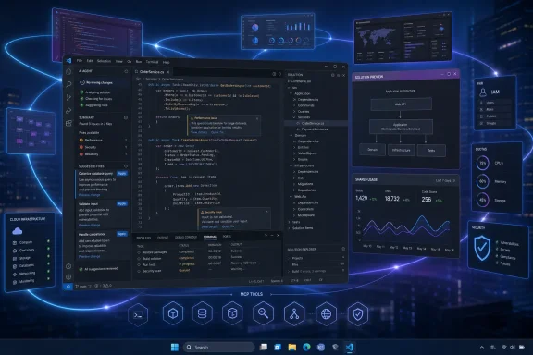Open the Extensions view in the activity bar

pyautogui.click(x=68, y=123)
